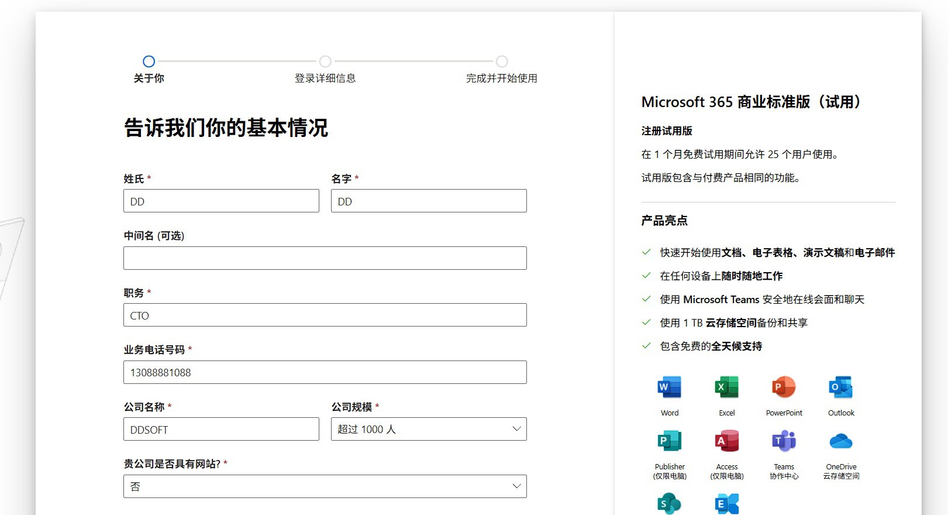The image size is (948, 515).
Task: Focus the 职务 field containing CTO
Action: pyautogui.click(x=325, y=315)
